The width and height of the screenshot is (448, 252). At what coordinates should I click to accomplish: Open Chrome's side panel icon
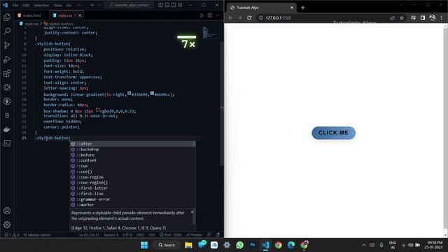(x=423, y=17)
